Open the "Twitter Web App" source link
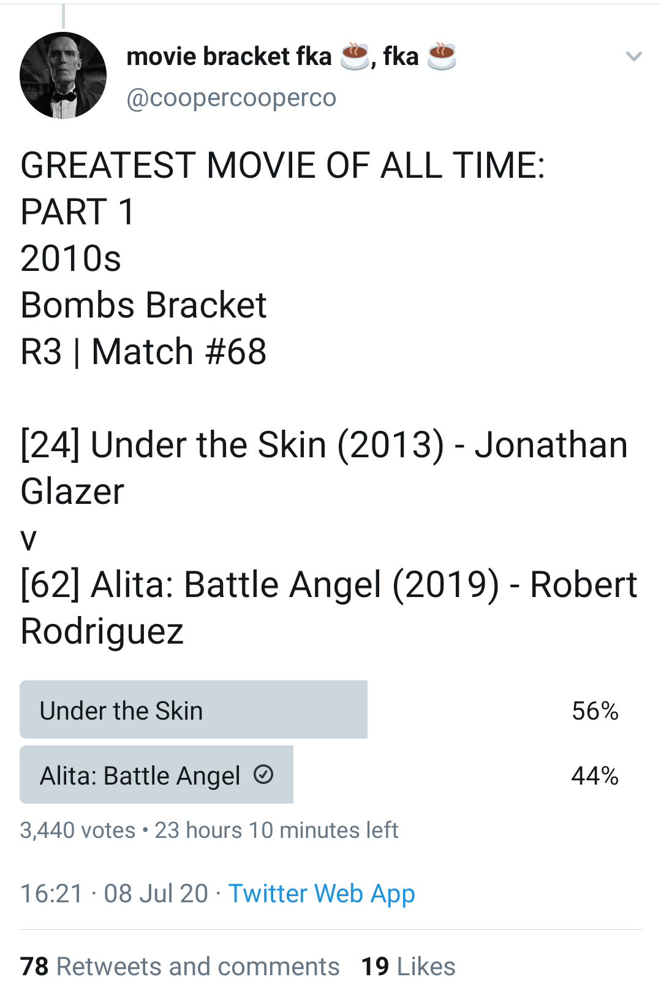661x993 pixels. click(322, 894)
